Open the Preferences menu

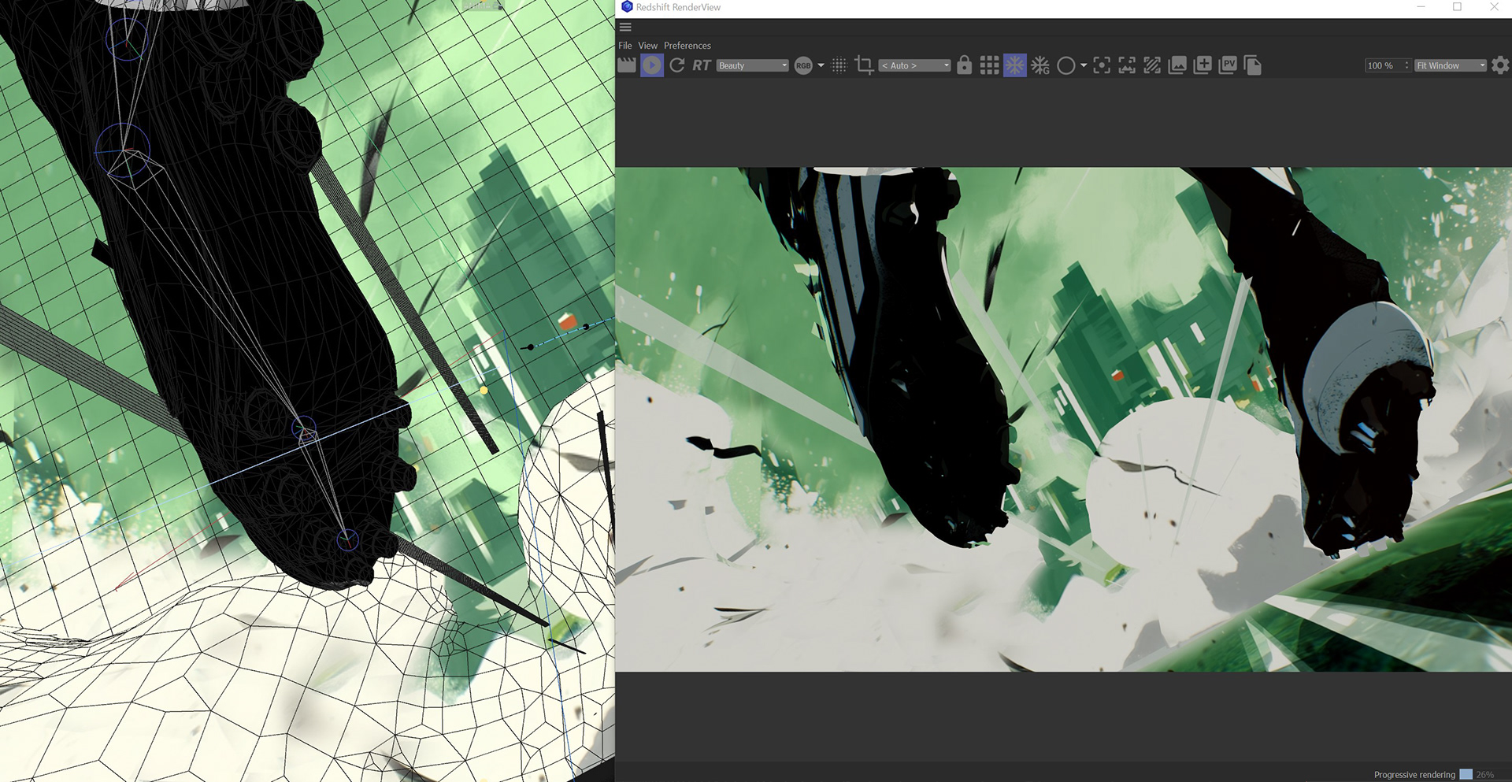(687, 46)
